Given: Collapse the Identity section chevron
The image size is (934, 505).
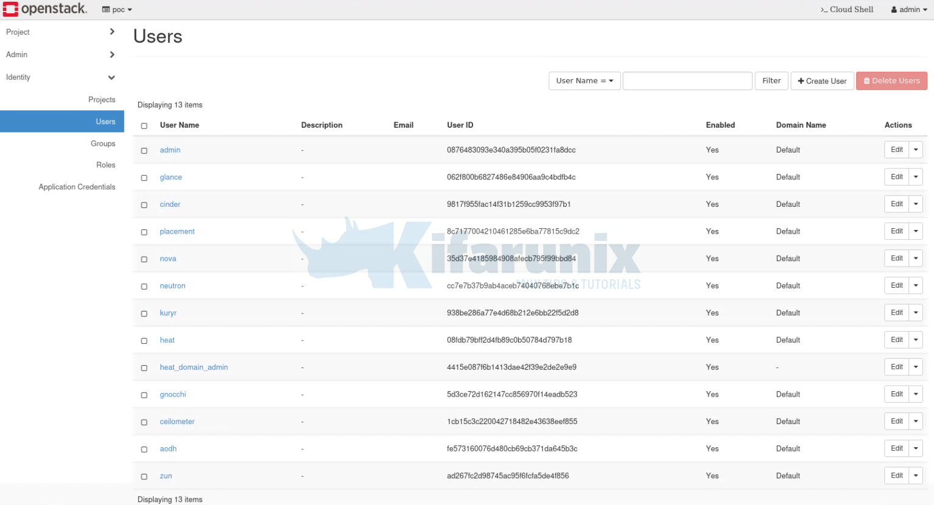Looking at the screenshot, I should (111, 77).
